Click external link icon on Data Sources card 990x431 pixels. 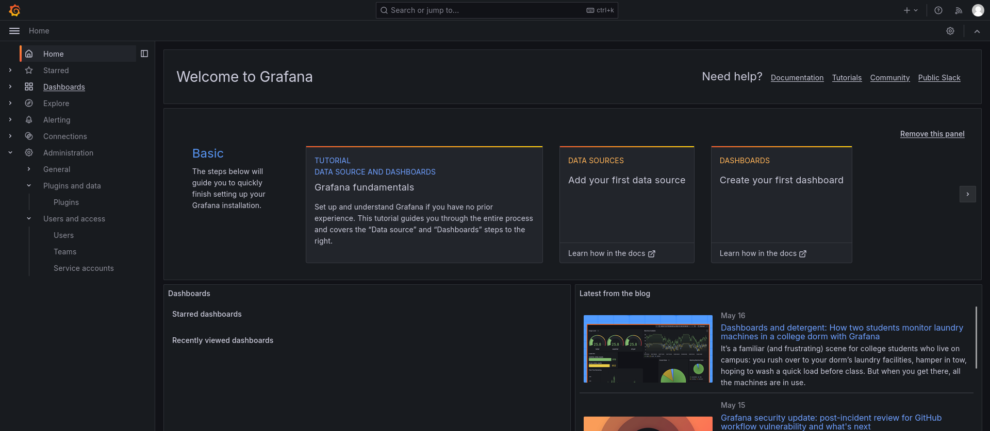click(652, 254)
